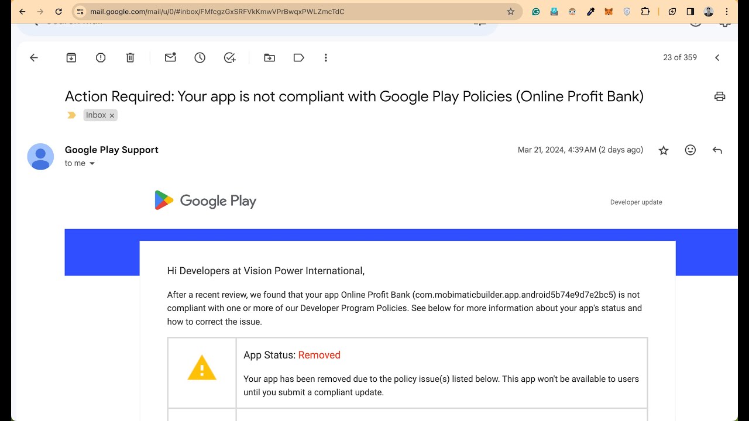Open Move to folder menu
This screenshot has width=749, height=421.
(x=269, y=57)
